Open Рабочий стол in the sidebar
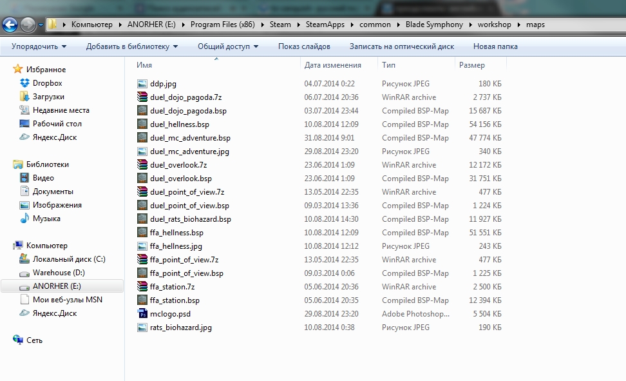Screen dimensions: 626x381 pyautogui.click(x=57, y=124)
